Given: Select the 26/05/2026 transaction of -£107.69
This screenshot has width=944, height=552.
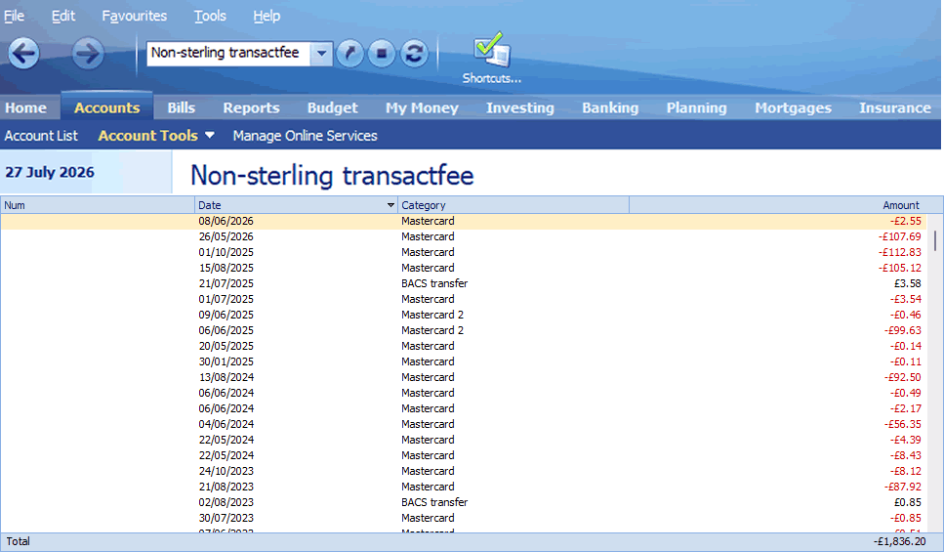Looking at the screenshot, I should coord(463,236).
